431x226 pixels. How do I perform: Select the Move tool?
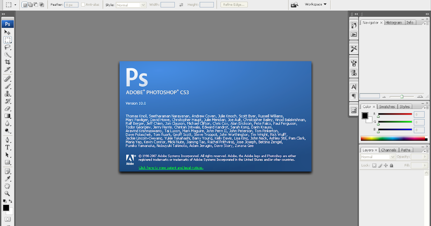click(x=8, y=32)
